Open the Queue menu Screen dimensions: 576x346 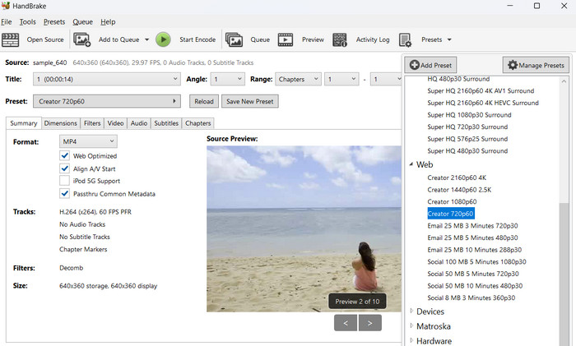point(82,22)
